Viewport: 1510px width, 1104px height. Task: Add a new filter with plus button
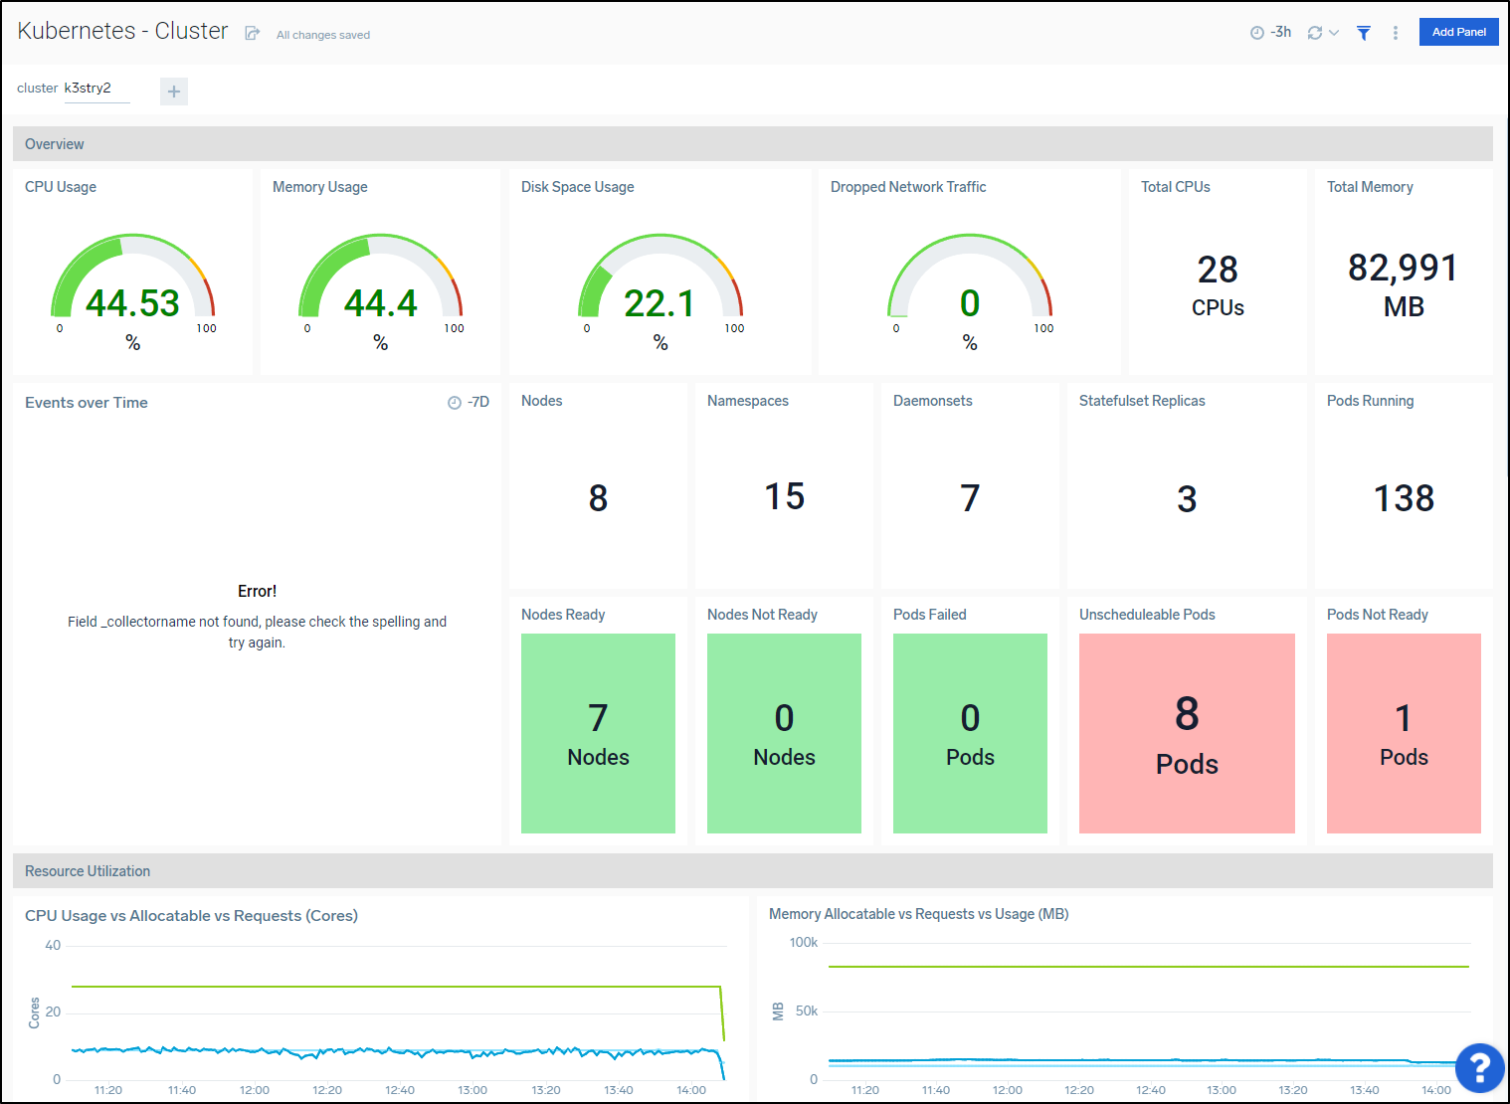[174, 92]
